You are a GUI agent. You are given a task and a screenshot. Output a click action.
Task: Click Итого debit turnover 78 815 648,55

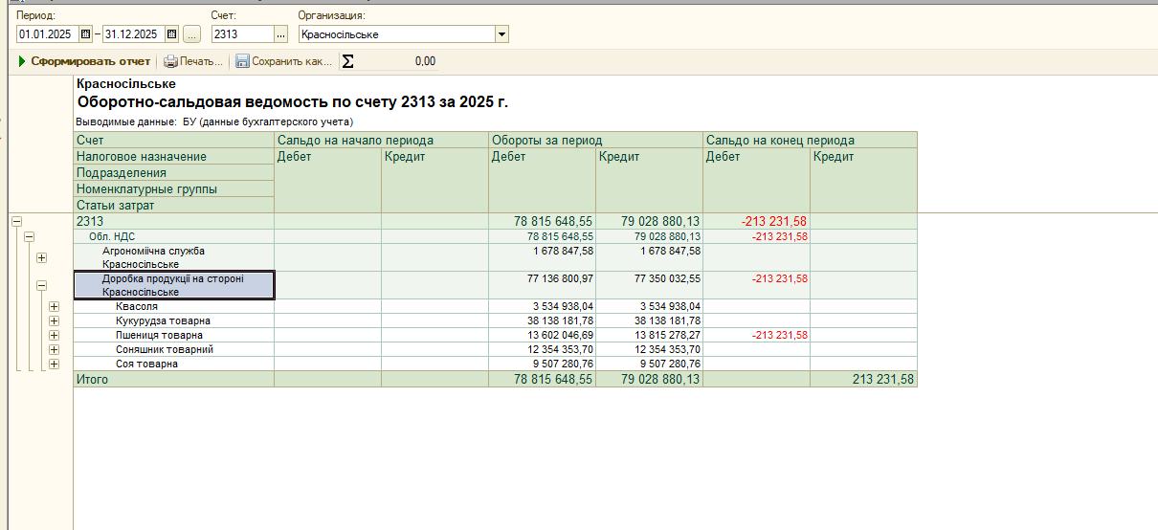542,380
